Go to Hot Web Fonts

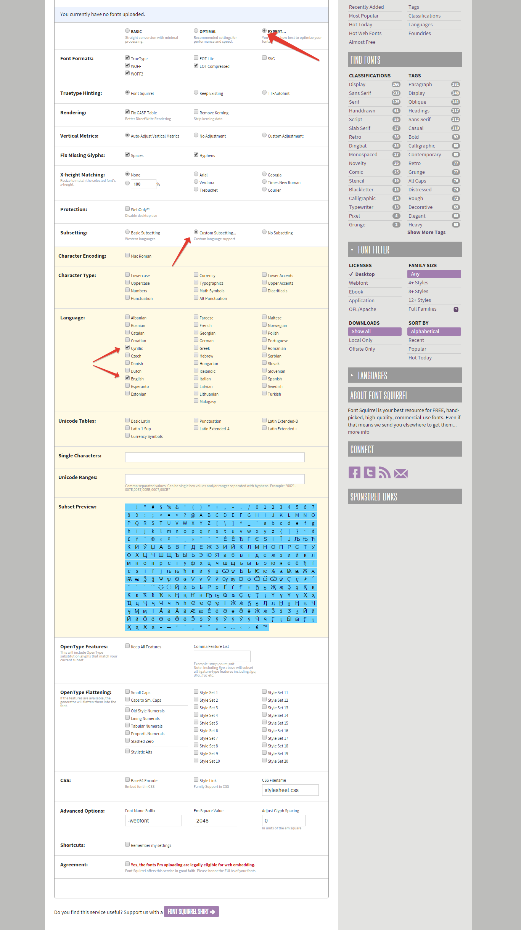pyautogui.click(x=365, y=34)
